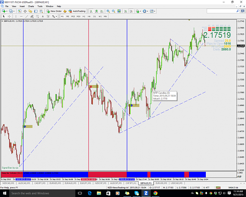This screenshot has height=197, width=246.
Task: Zoom in on the chart
Action: tap(108, 11)
